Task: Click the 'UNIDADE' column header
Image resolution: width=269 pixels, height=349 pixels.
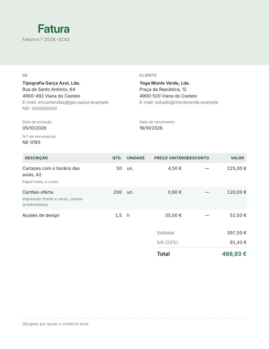Action: pyautogui.click(x=136, y=158)
